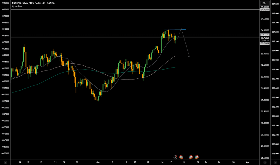280x165 pixels.
Task: Click the current price 33.75850 label
Action: coord(265,38)
